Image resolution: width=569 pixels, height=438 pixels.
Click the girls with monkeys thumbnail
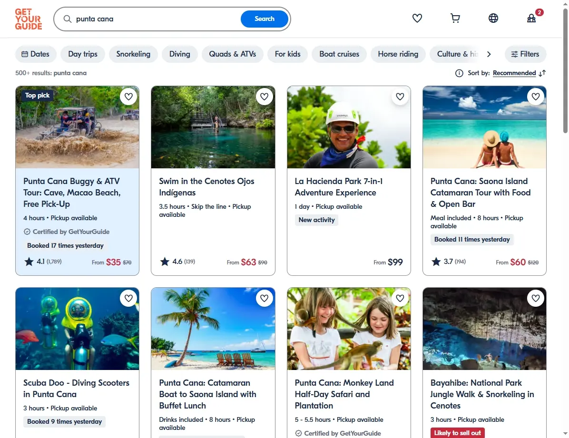point(349,329)
